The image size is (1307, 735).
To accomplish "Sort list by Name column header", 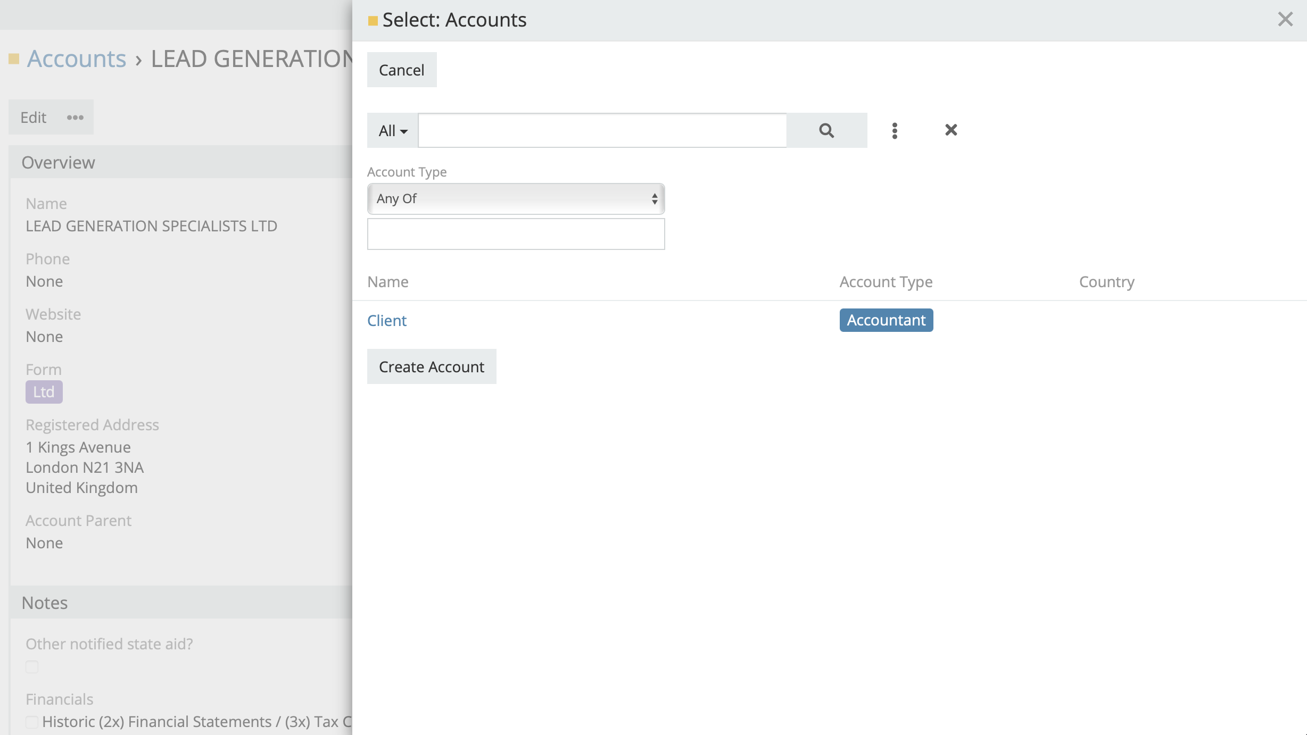I will click(388, 282).
